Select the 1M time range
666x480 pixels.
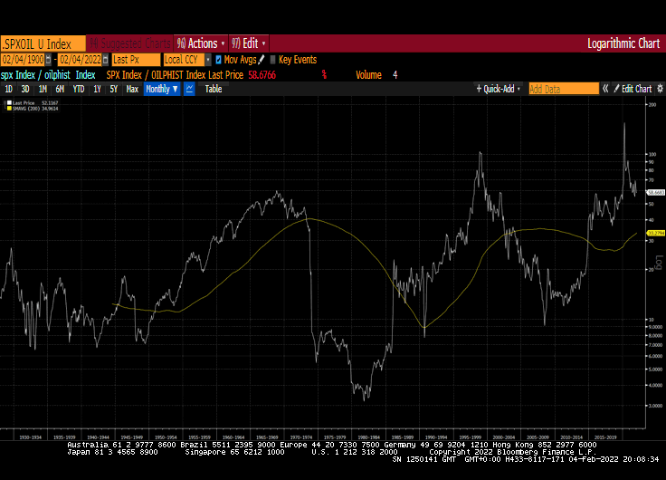pos(43,89)
